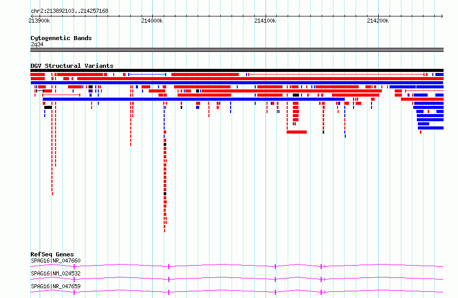Click the 213900k ruler position label
Screen dimensions: 458x298
[x=39, y=21]
